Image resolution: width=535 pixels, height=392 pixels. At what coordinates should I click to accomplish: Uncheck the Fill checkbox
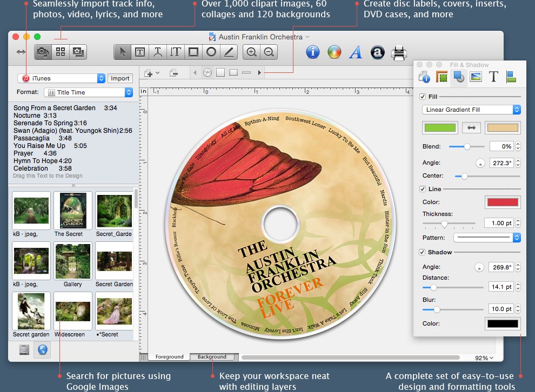tap(423, 97)
